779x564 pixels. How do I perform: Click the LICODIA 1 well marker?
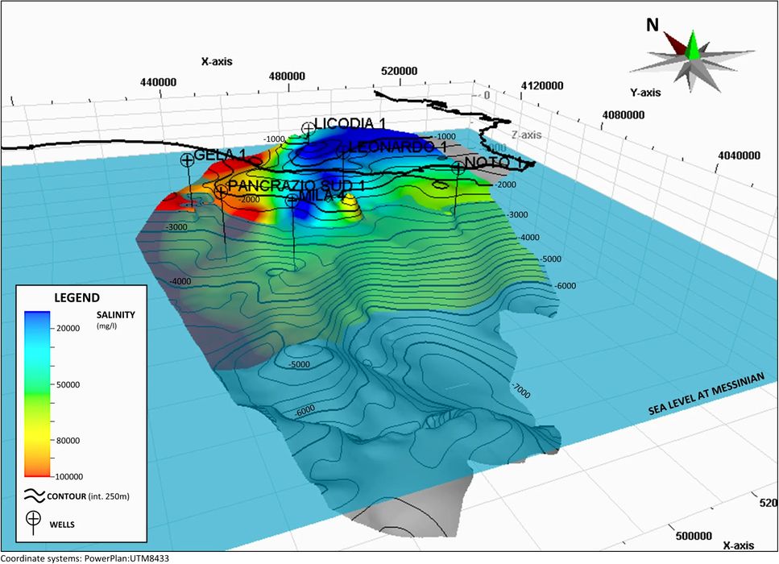pyautogui.click(x=308, y=128)
